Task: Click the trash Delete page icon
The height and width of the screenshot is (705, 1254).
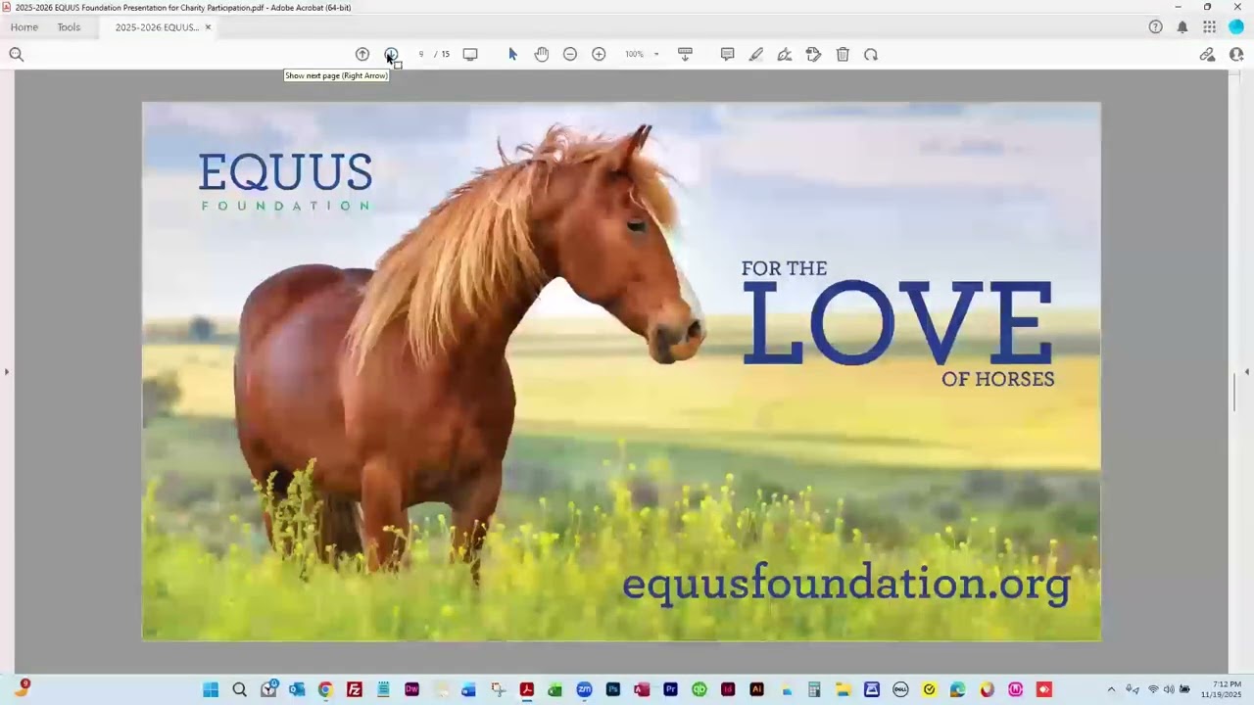Action: 843,54
